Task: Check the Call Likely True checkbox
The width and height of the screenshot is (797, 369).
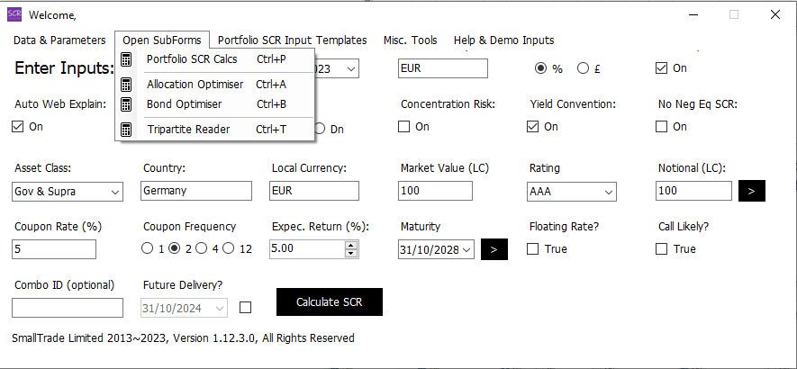Action: [x=662, y=248]
